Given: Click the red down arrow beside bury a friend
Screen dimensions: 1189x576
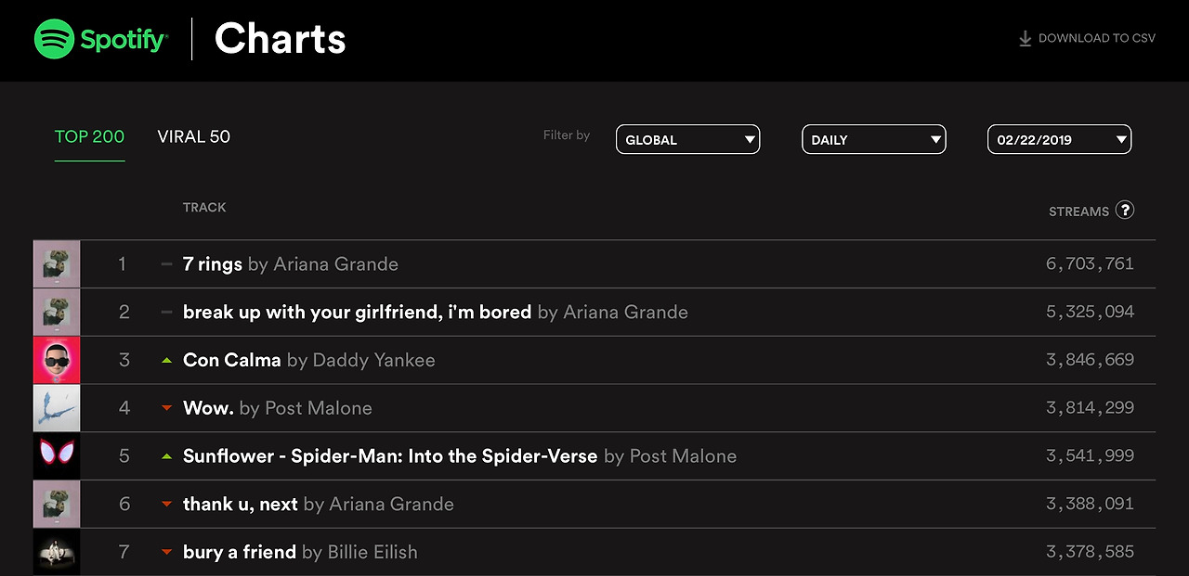Looking at the screenshot, I should [x=167, y=553].
